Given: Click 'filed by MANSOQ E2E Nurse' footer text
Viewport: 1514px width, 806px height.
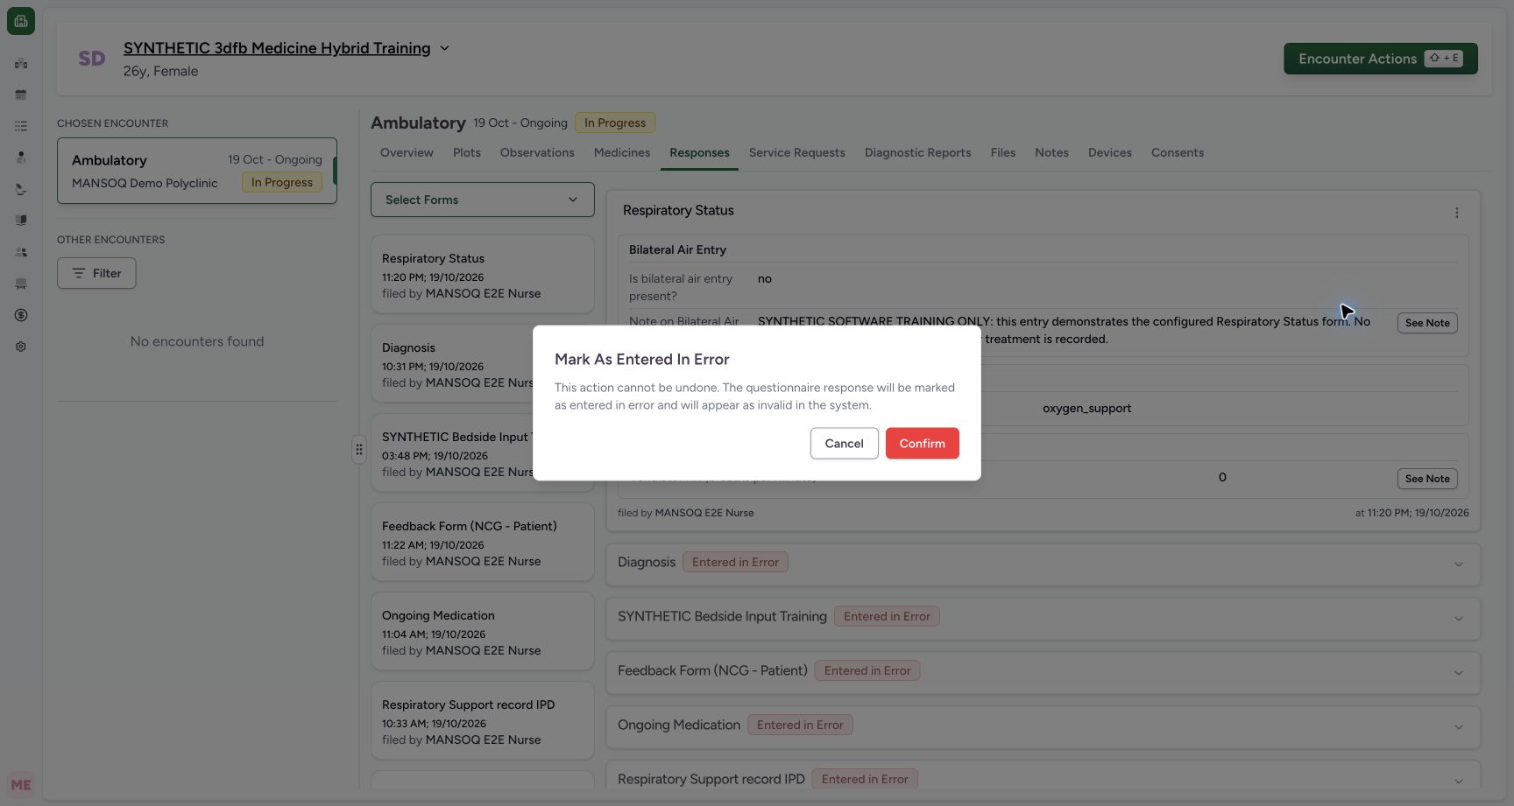Looking at the screenshot, I should (685, 513).
